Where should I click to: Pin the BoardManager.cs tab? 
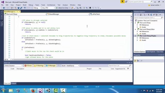(x=17, y=12)
